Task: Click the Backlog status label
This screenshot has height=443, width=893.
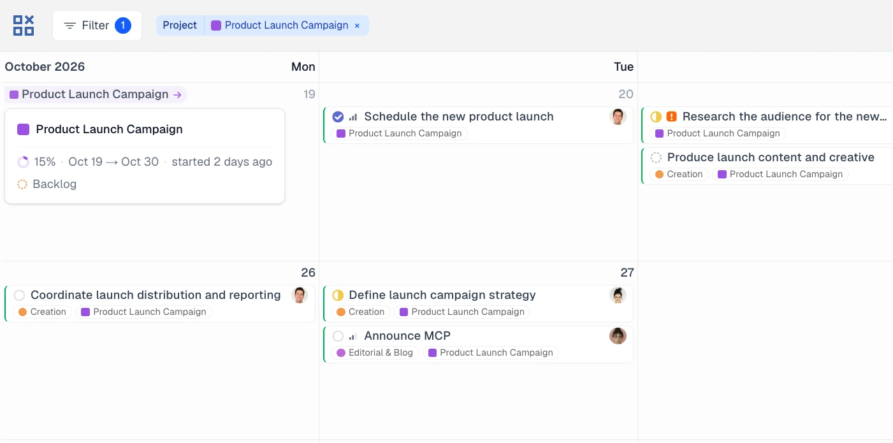Action: [54, 184]
